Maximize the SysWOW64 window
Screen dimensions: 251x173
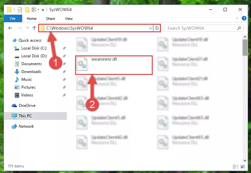point(225,9)
